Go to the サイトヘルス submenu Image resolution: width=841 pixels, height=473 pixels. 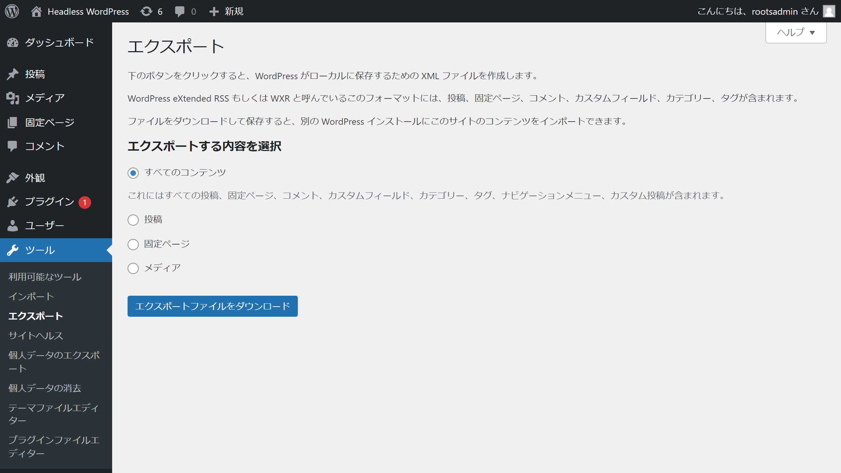[x=36, y=336]
